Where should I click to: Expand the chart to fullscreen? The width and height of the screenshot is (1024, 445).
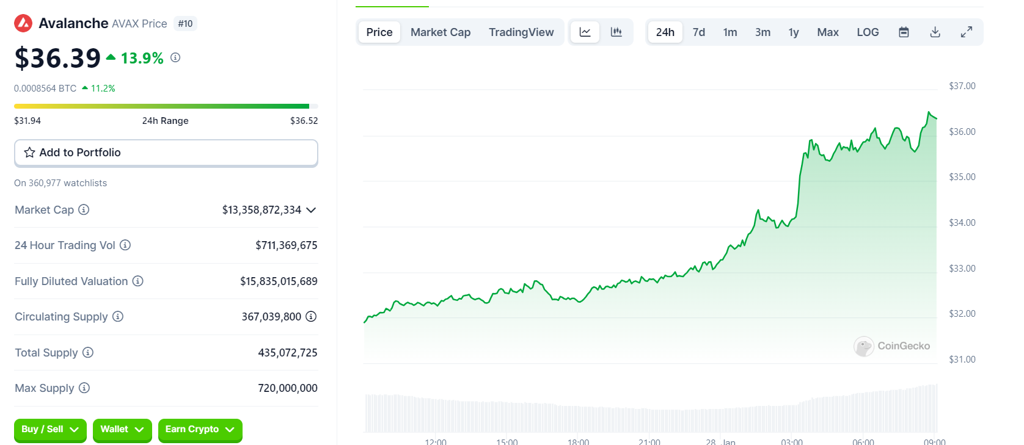[x=966, y=32]
